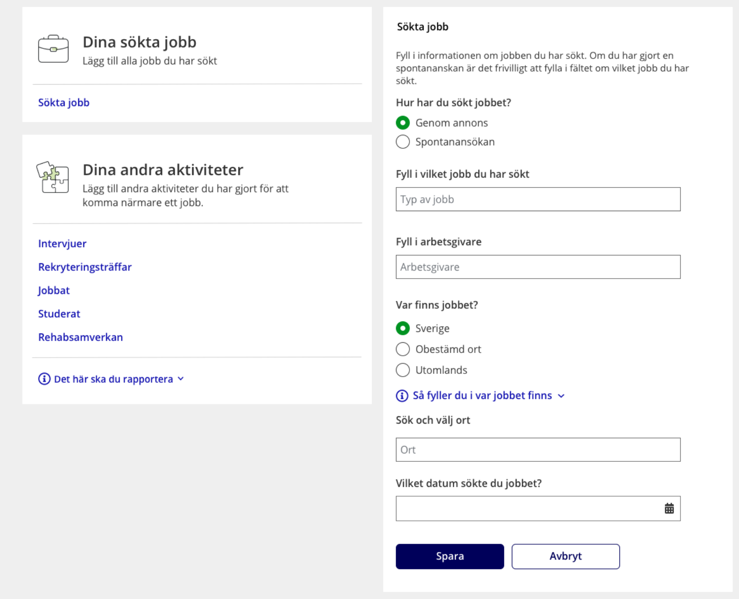Screen dimensions: 739x599
Task: Open the calendar date picker icon
Action: [x=669, y=508]
